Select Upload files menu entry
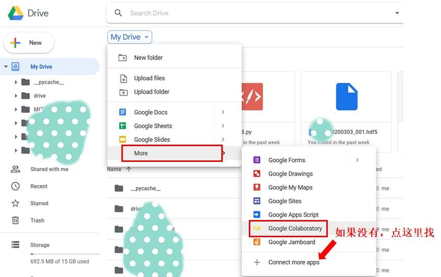Screen dimensions: 441x277 tap(174, 78)
